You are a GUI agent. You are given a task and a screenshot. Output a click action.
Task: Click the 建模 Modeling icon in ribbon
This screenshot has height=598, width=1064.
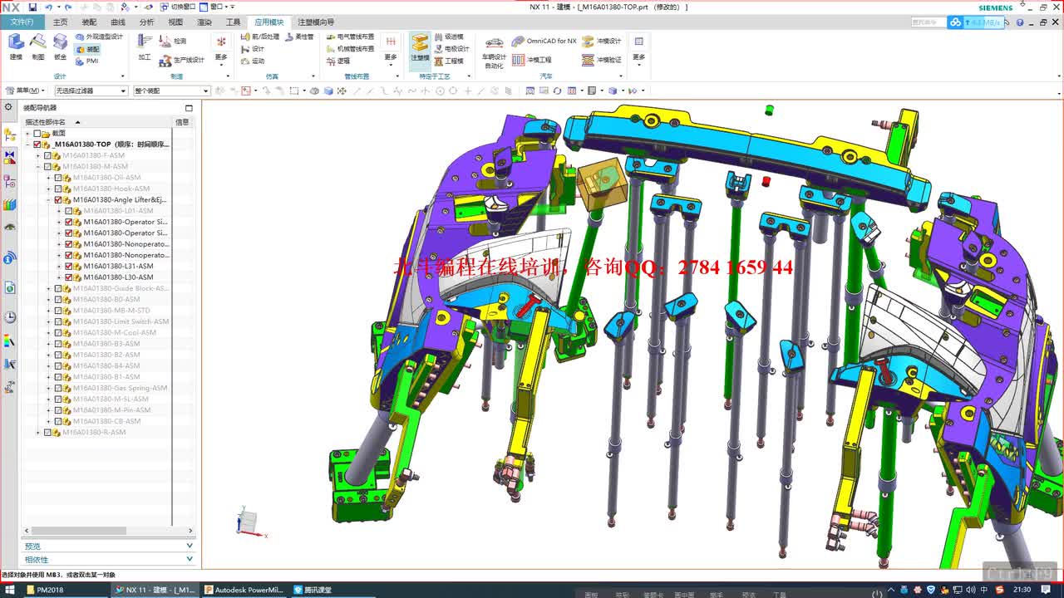point(16,47)
